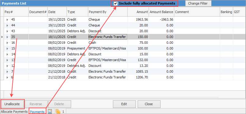Select Debtors Adj. cell in payment row 14
The image size is (246, 114).
click(77, 54)
